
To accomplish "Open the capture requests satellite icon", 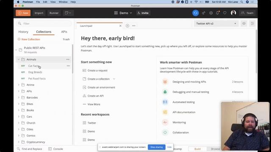I will pos(204,13).
